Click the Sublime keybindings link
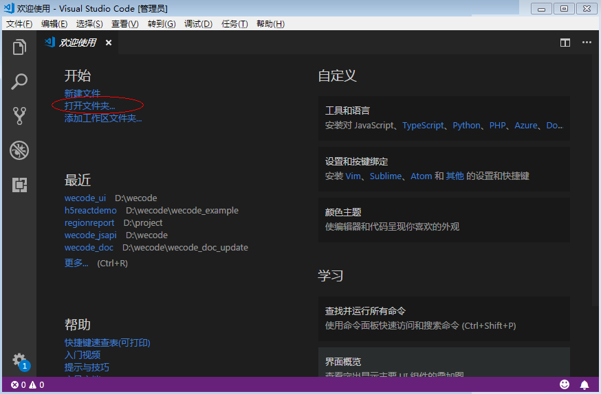Viewport: 601px width, 394px height. [386, 176]
